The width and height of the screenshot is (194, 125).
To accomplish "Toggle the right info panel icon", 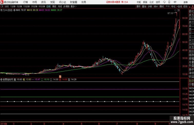I will [178, 10].
